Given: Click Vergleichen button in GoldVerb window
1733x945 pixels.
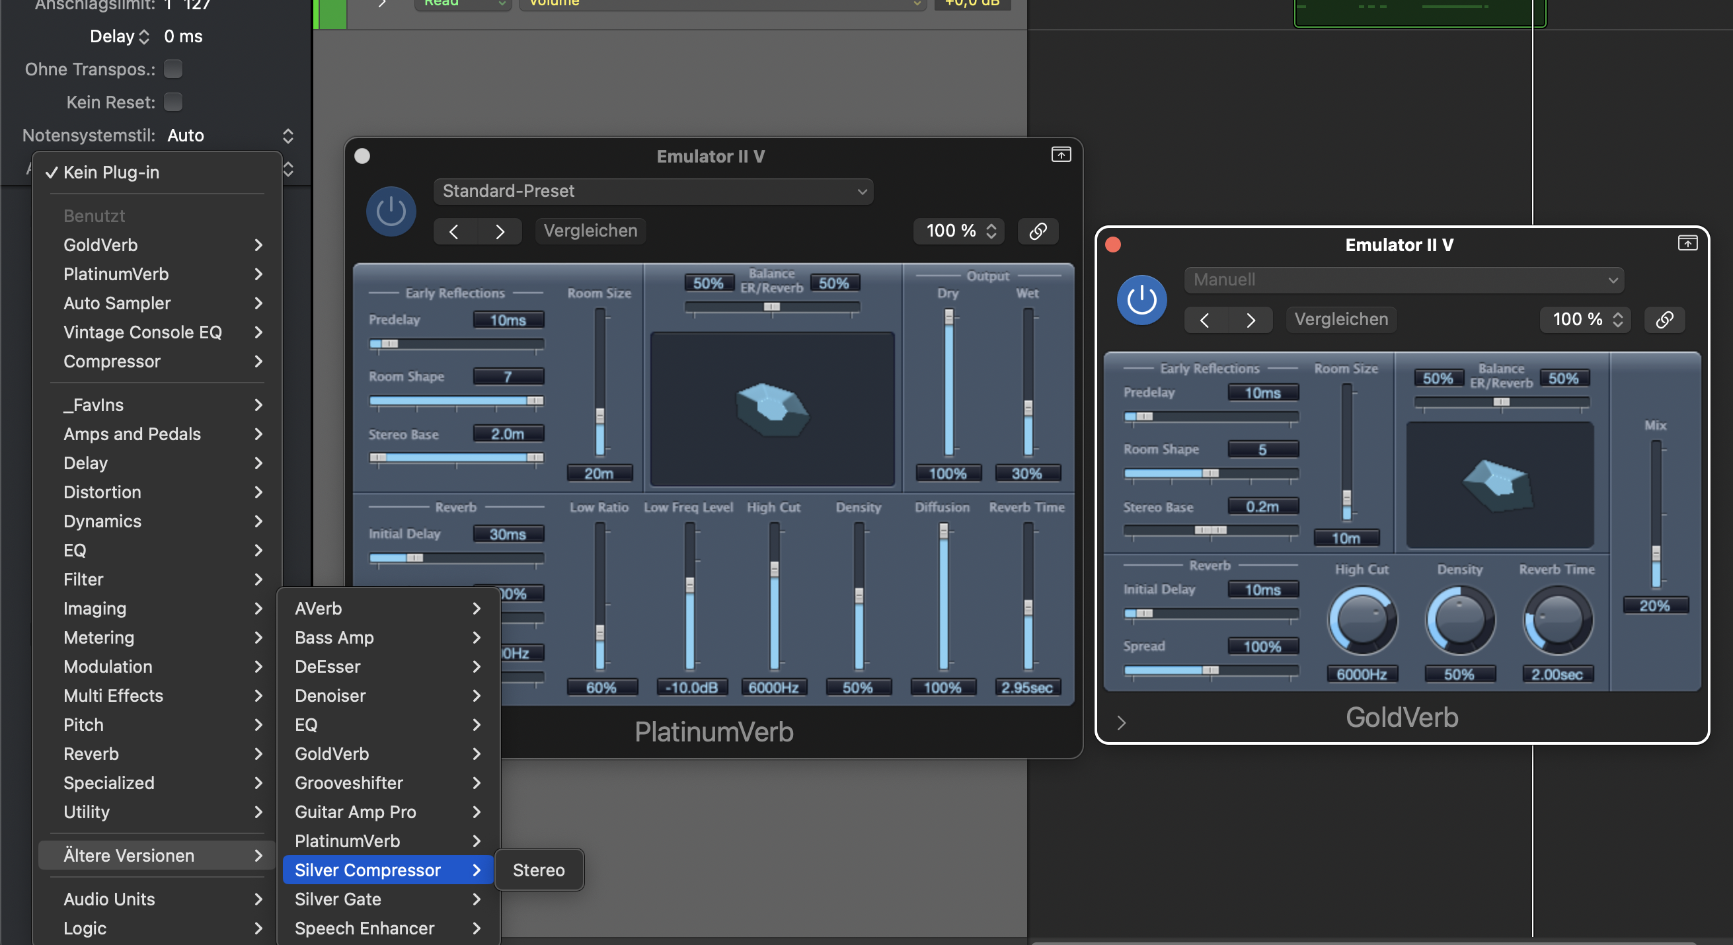Looking at the screenshot, I should click(x=1341, y=319).
